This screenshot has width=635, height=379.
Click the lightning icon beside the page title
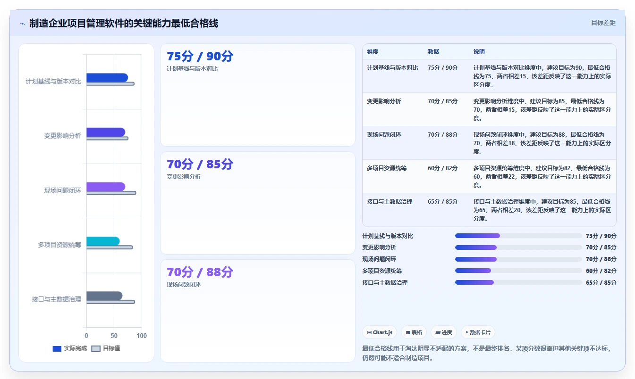click(22, 24)
